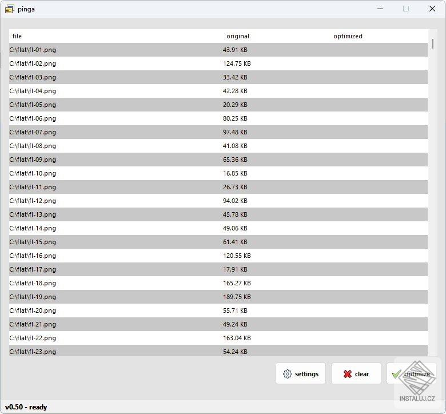Select row C:\flat\fl-11.png
Image resolution: width=446 pixels, height=414 pixels.
click(x=218, y=187)
